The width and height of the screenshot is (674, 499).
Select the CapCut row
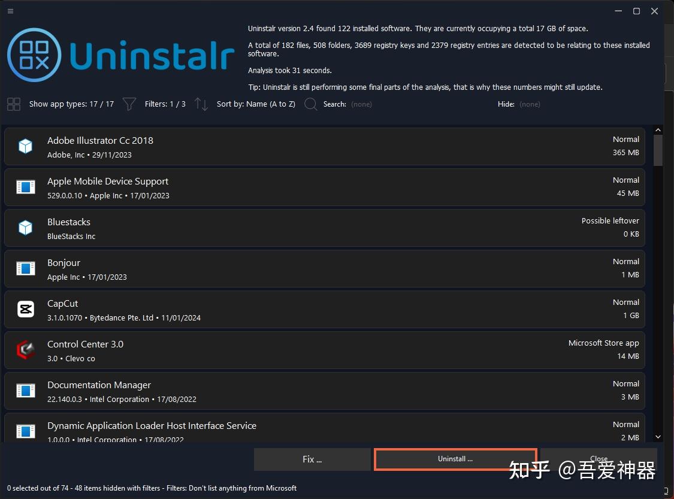click(325, 309)
